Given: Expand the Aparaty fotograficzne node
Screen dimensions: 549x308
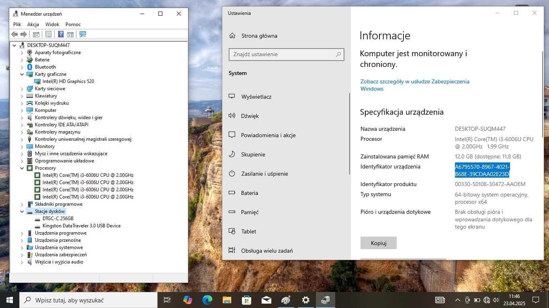Looking at the screenshot, I should pyautogui.click(x=22, y=53).
